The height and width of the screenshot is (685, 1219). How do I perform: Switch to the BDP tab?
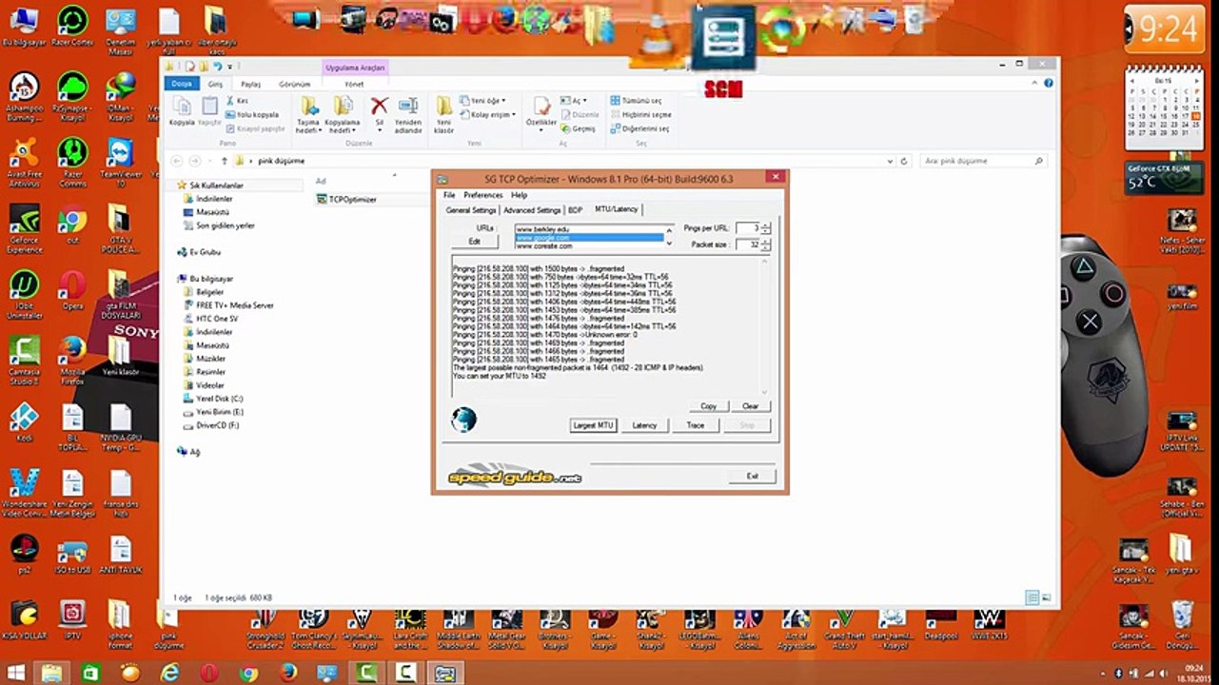pos(576,210)
